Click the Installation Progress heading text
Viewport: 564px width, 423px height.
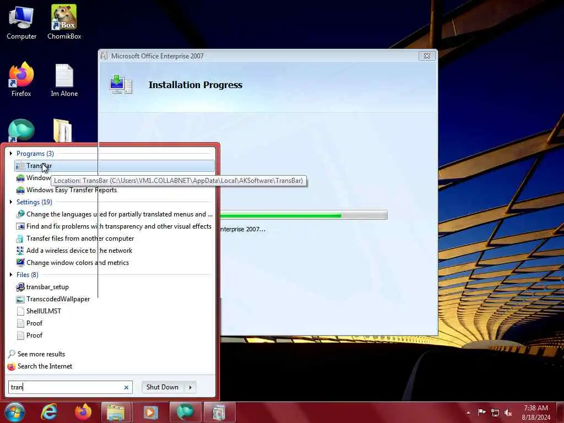click(x=196, y=85)
